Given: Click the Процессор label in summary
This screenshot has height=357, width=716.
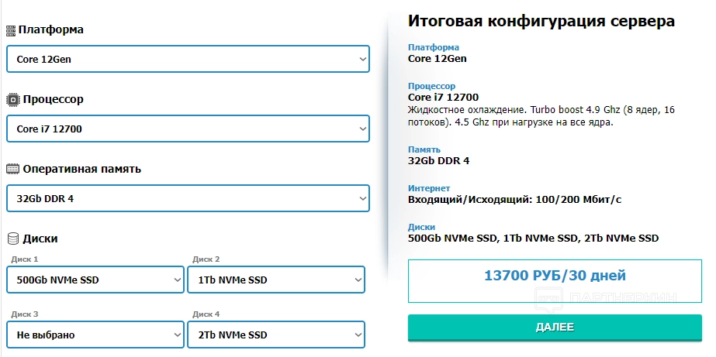Looking at the screenshot, I should coord(431,86).
